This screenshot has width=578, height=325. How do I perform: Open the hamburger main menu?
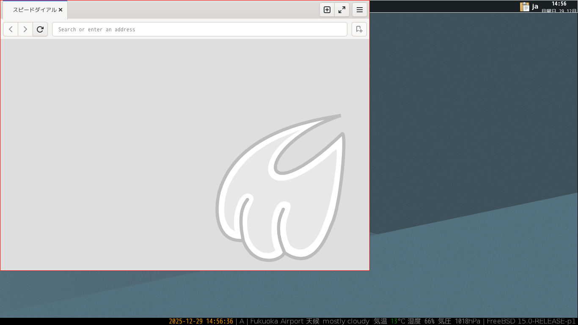point(360,10)
